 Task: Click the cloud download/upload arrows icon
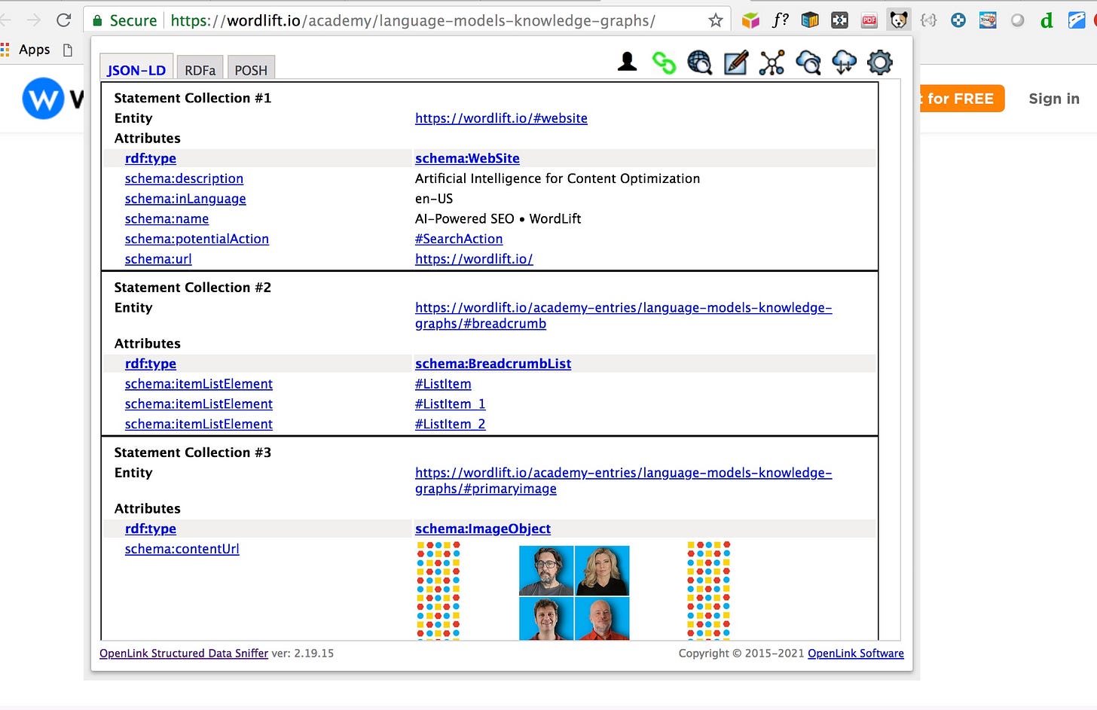(x=844, y=62)
